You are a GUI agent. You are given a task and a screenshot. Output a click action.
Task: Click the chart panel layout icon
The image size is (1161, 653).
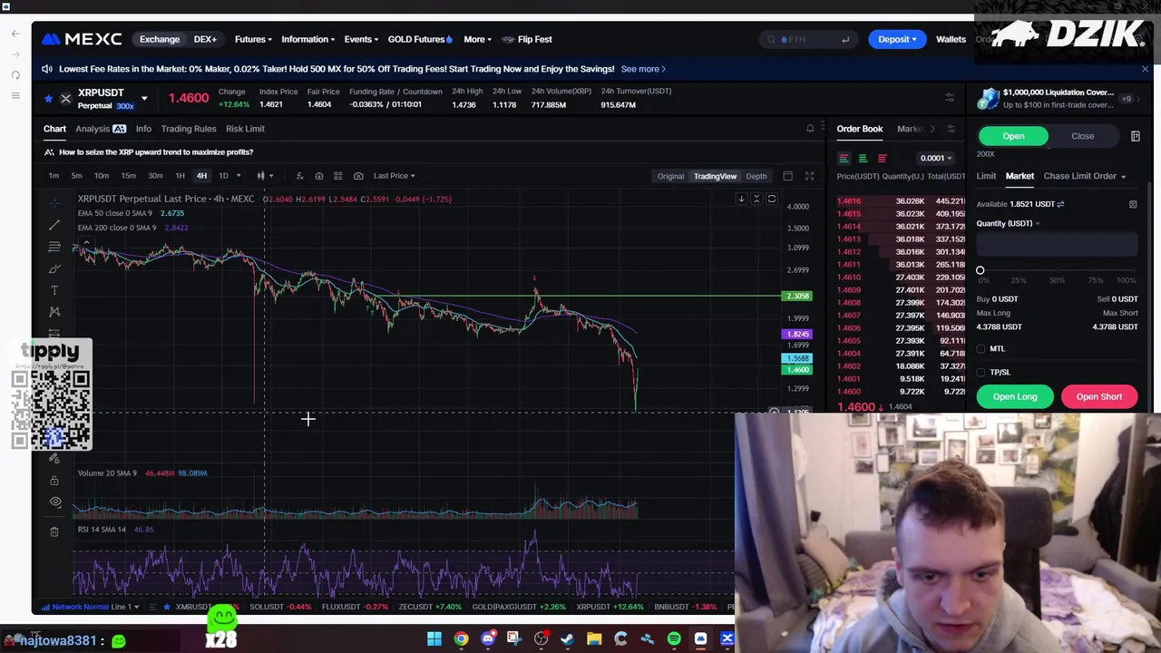tap(787, 176)
